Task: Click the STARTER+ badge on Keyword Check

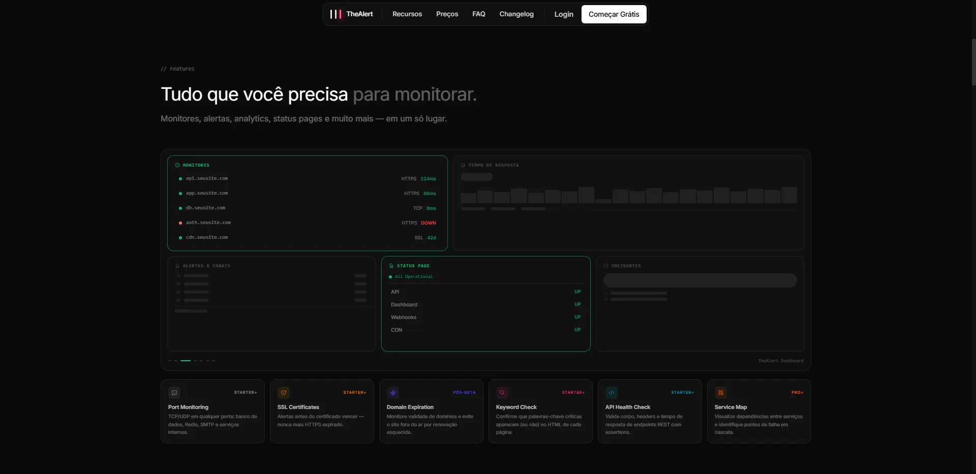Action: pos(573,393)
